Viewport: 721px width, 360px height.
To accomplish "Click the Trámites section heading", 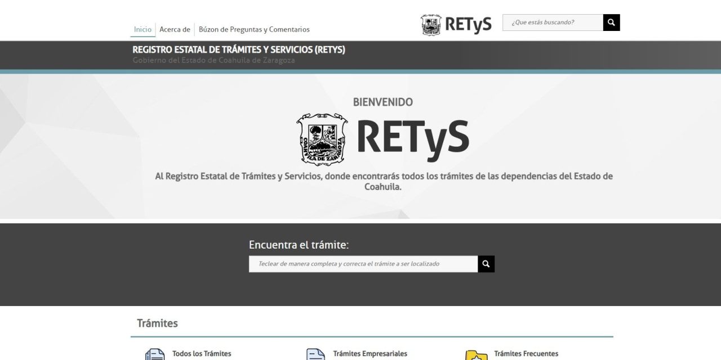I will point(157,323).
